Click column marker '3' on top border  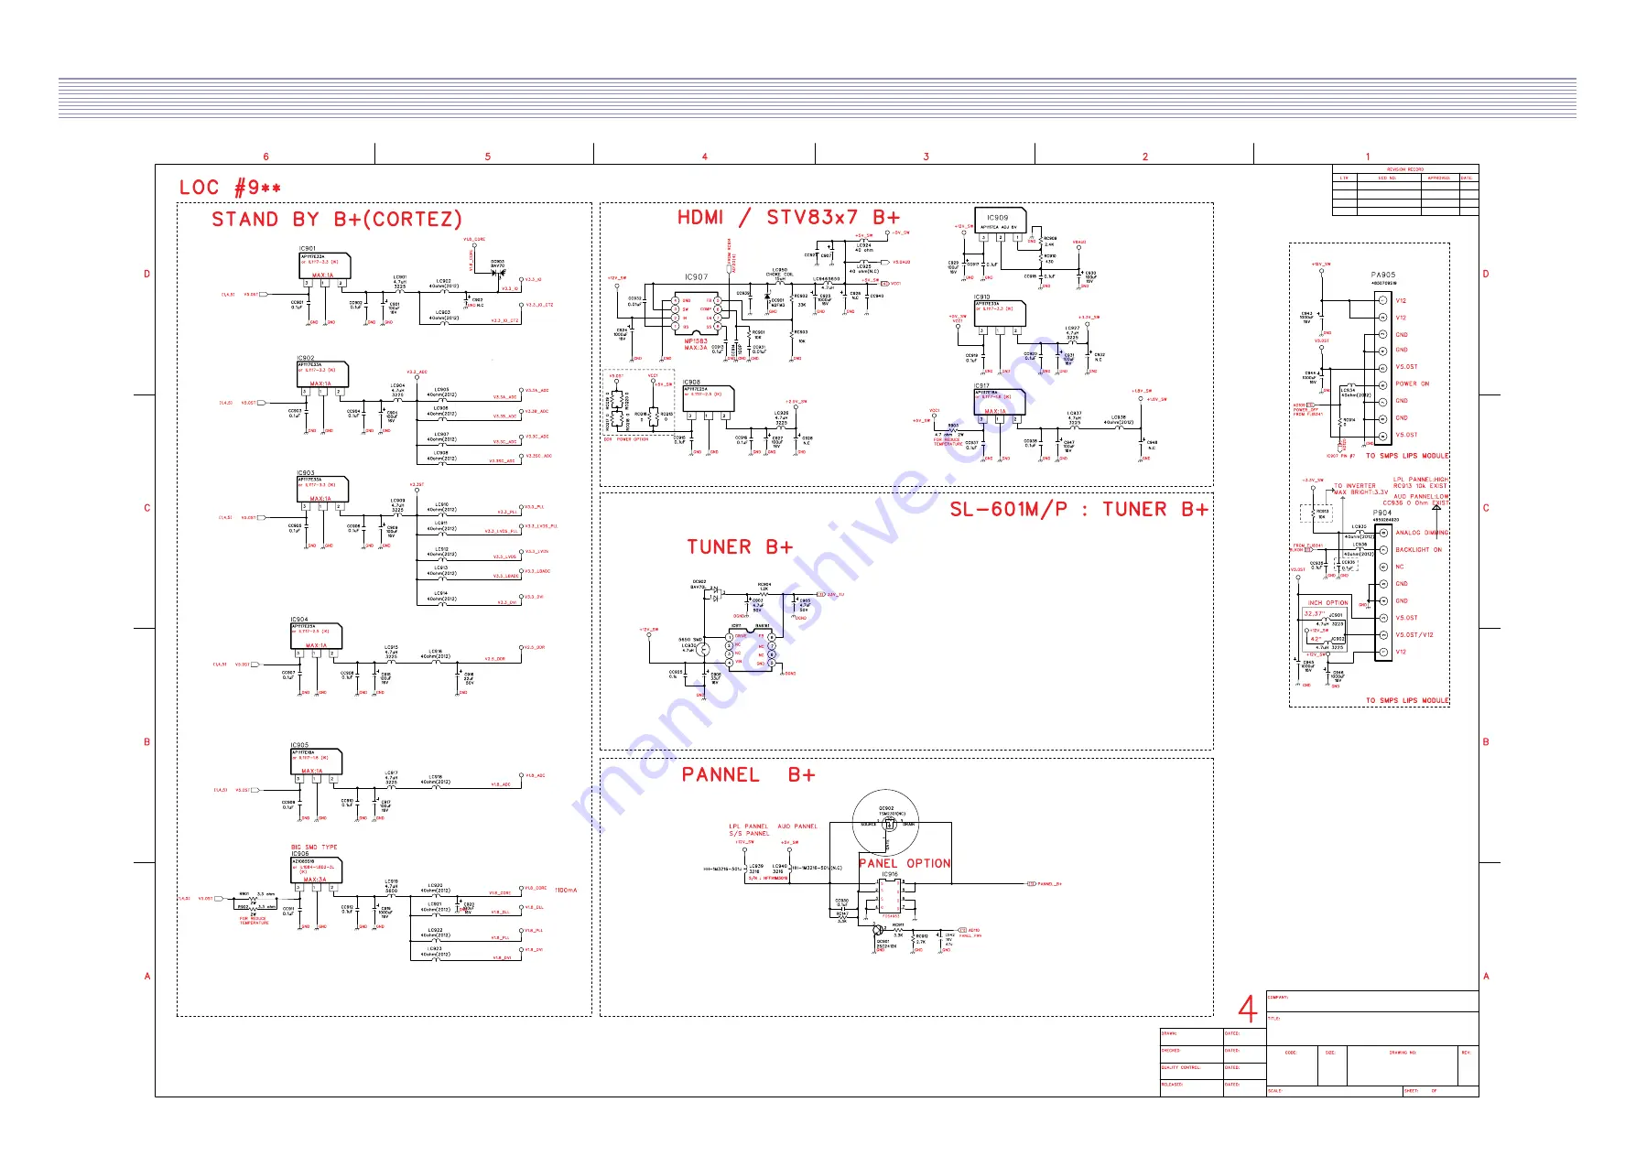[926, 157]
